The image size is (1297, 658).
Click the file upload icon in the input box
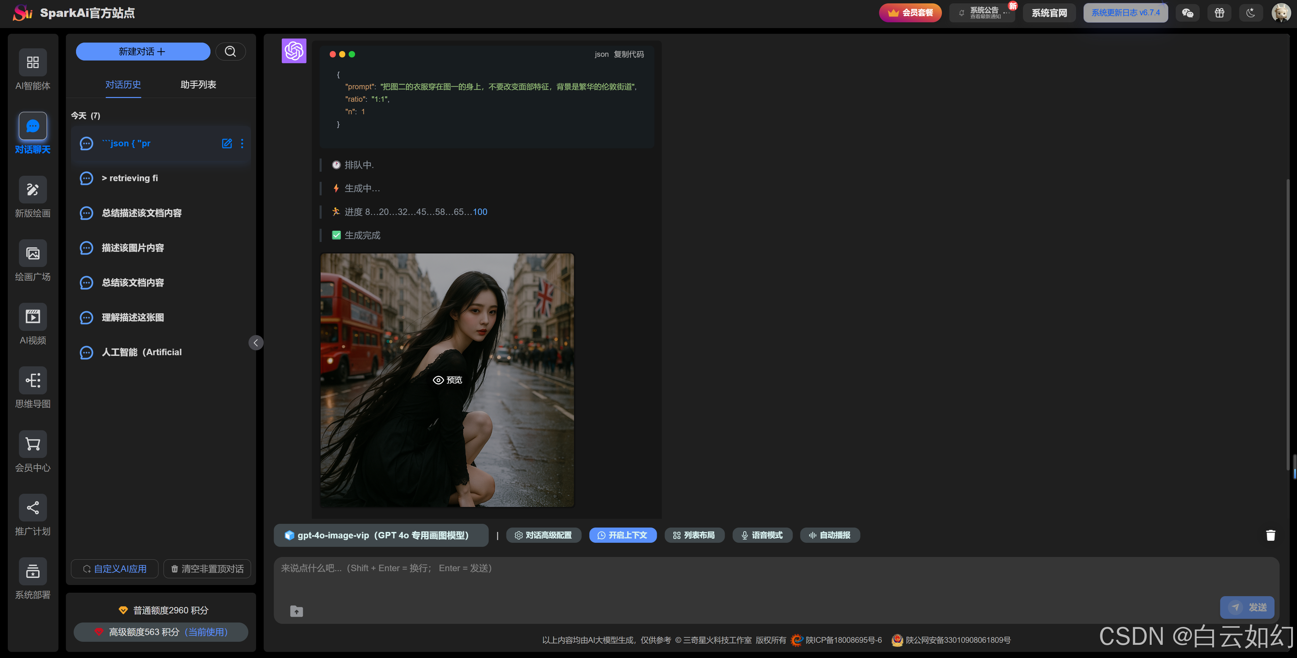point(297,611)
